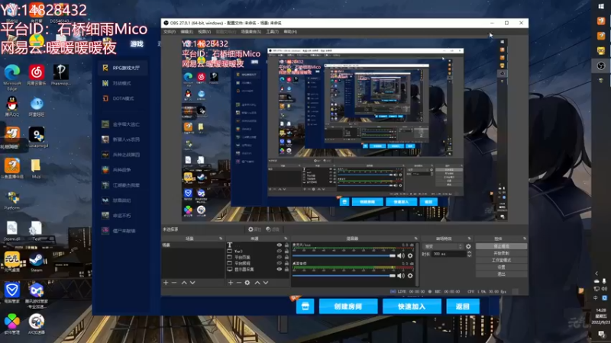Enable studio mode button

[501, 260]
